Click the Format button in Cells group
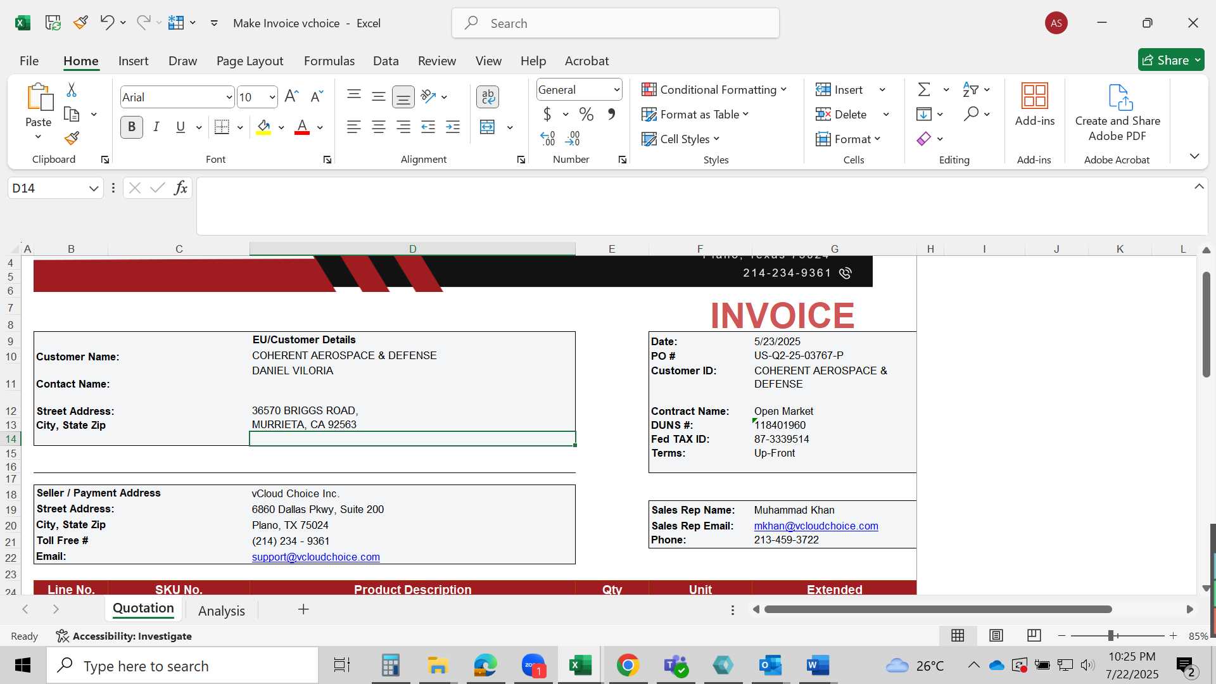Screen dimensions: 1216x684 pos(848,139)
